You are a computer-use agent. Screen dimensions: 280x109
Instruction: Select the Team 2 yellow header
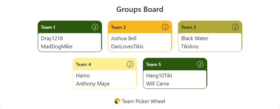tap(140, 27)
